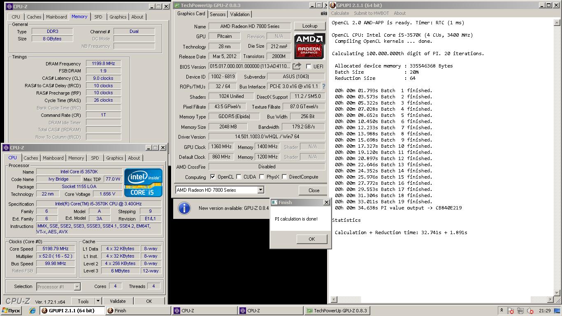The height and width of the screenshot is (316, 562).
Task: Toggle the PhysX checkbox
Action: click(262, 177)
